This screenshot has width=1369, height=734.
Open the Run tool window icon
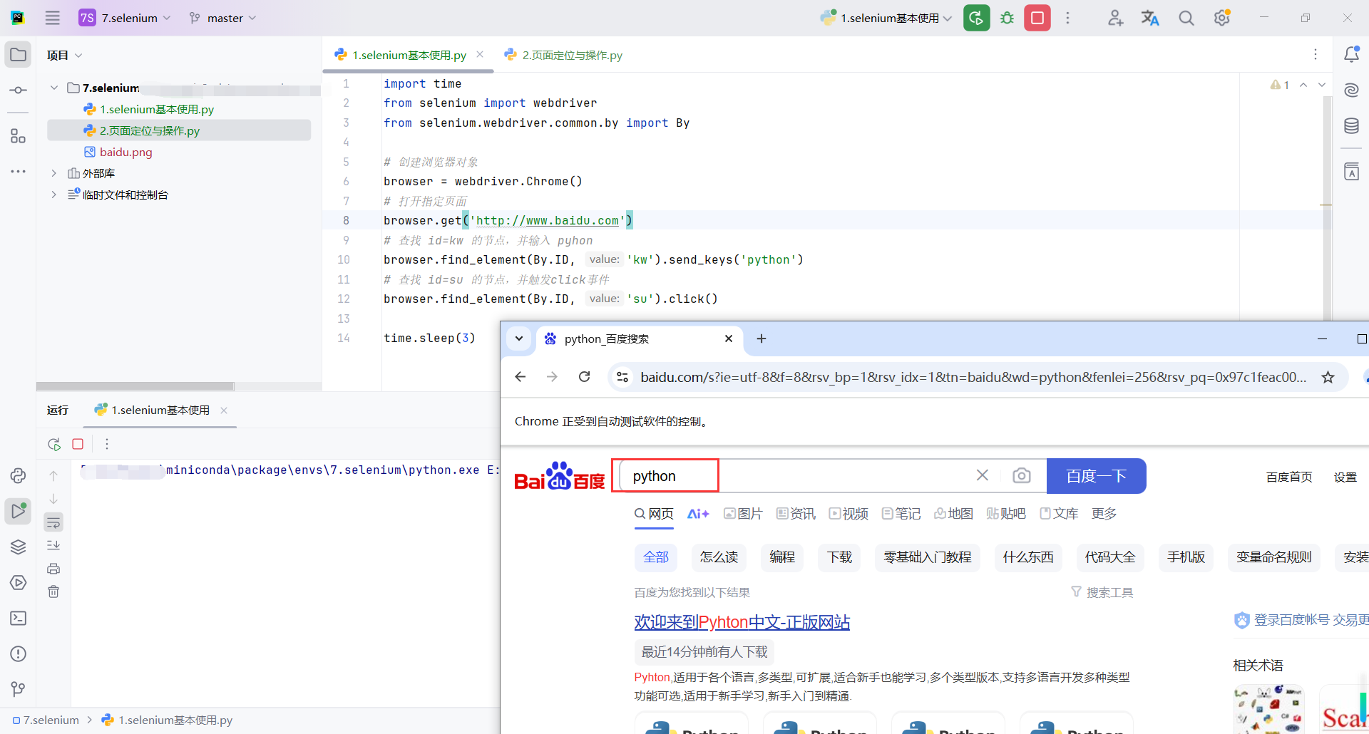[18, 511]
